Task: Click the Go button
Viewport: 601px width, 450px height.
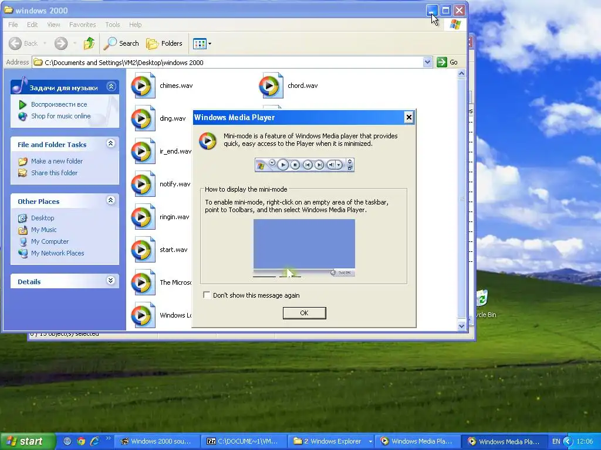Action: (447, 62)
